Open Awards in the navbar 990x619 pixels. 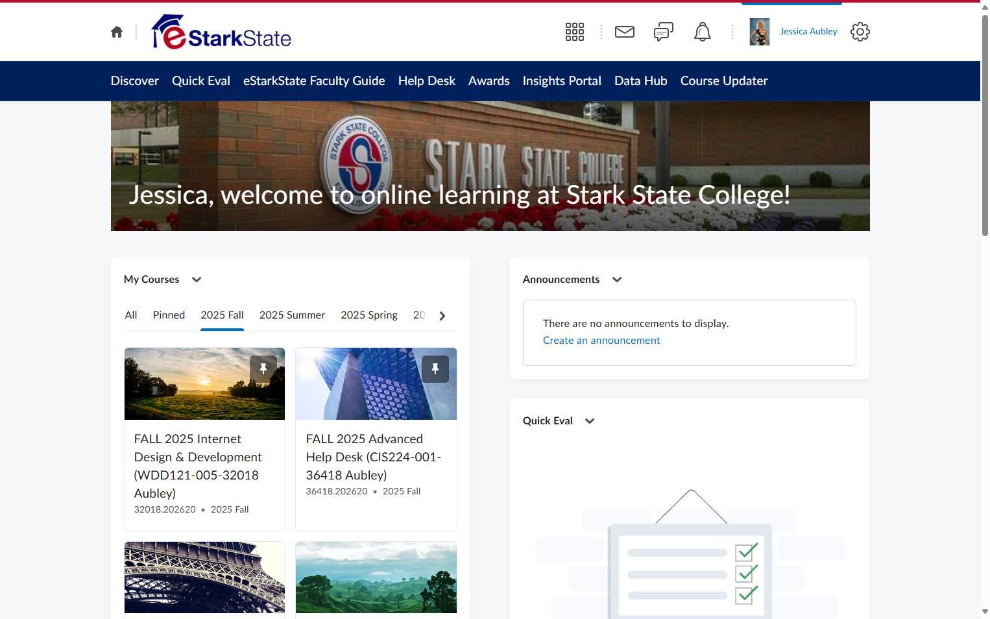(489, 81)
